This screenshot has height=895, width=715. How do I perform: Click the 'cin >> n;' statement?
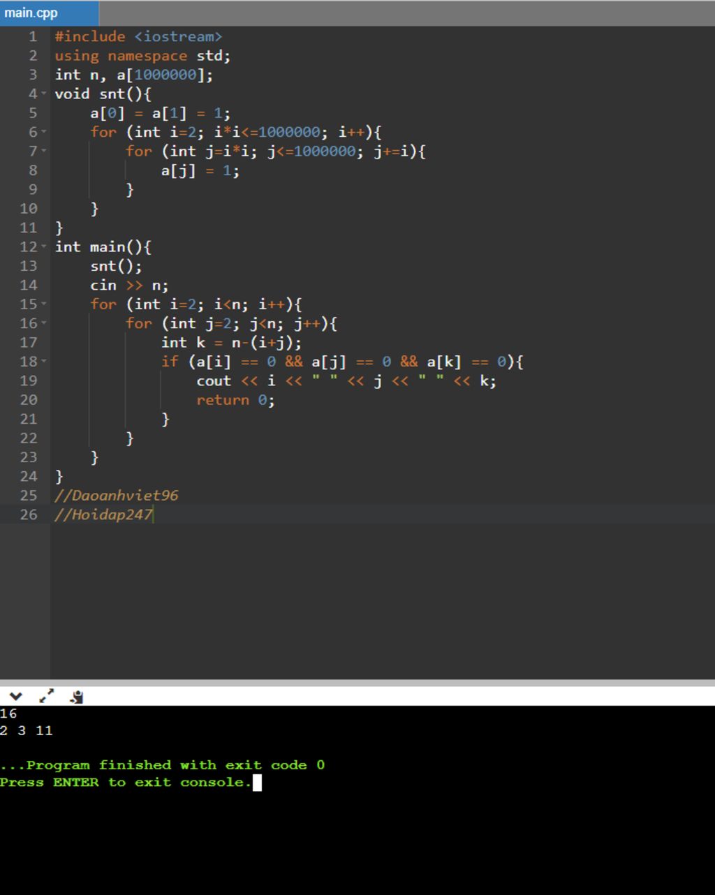coord(129,285)
